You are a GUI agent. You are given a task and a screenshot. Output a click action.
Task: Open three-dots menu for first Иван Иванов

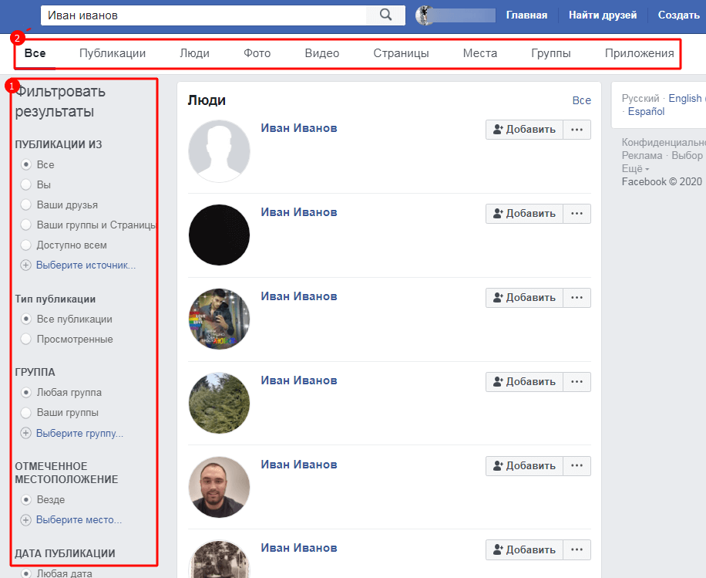coord(577,130)
